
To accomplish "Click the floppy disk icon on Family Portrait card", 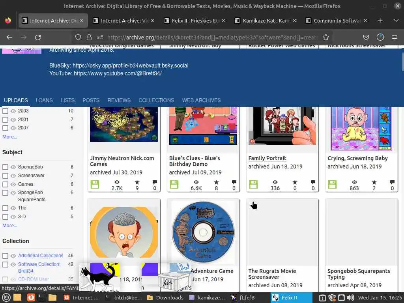I will tap(253, 185).
